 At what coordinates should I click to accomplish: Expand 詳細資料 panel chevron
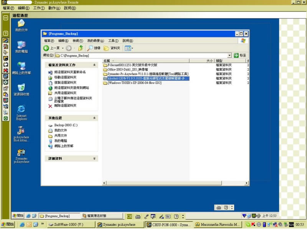click(94, 158)
